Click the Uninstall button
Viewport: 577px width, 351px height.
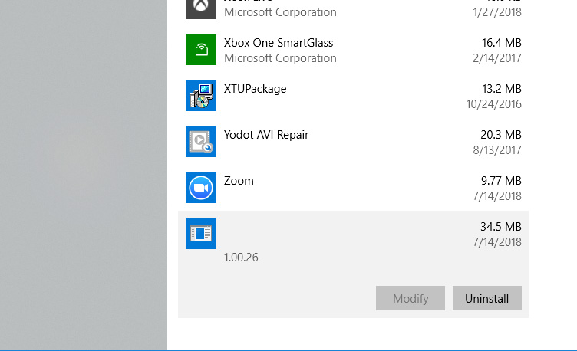click(486, 298)
